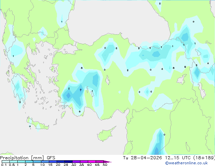This screenshot has width=215, height=166.
Task: Click the precipitation value '7' on the map
Action: coord(81,90)
